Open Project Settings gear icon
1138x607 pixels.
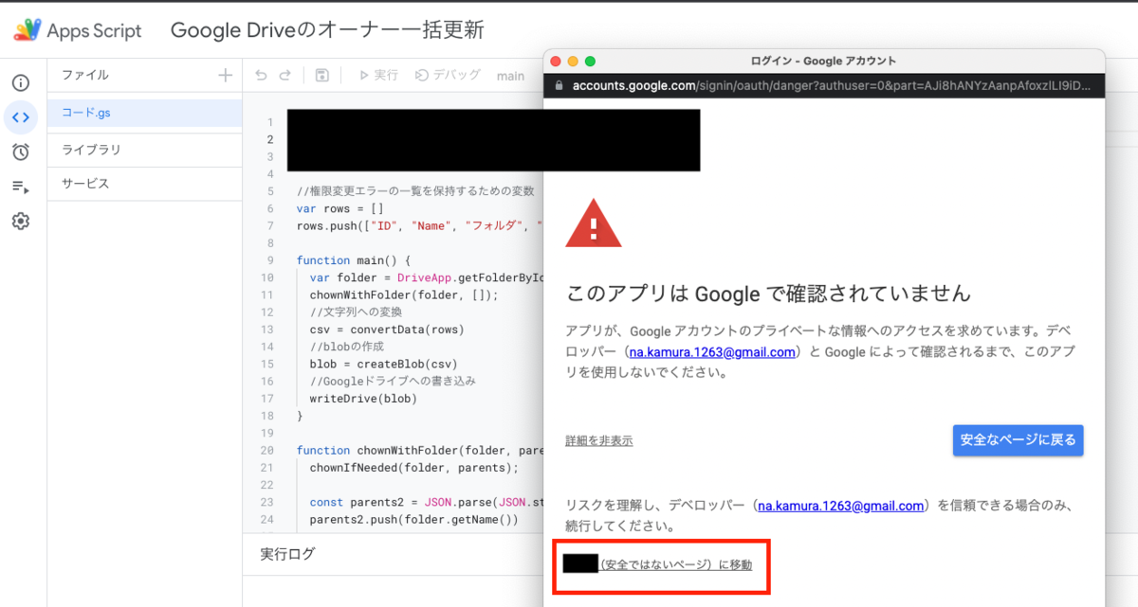(21, 221)
